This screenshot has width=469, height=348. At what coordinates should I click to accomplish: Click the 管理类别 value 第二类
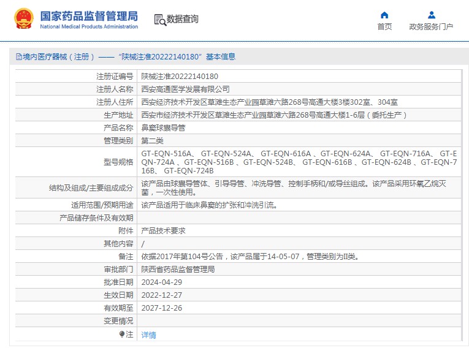[x=152, y=141]
